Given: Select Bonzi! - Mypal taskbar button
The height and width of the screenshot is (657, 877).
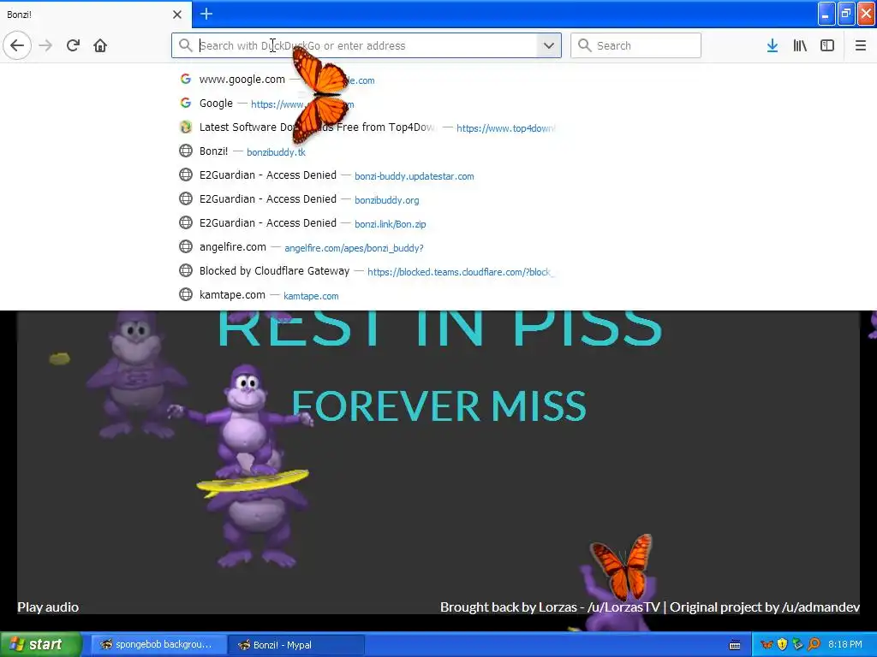Looking at the screenshot, I should (296, 645).
